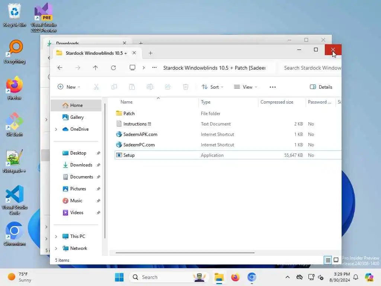Open Chromium from the taskbar
Viewport: 381px width, 286px height.
[252, 277]
